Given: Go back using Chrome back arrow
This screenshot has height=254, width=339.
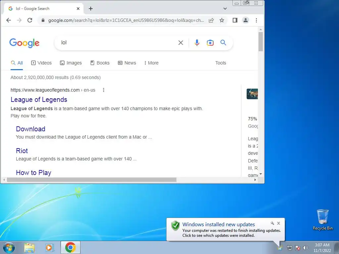Looking at the screenshot, I should tap(9, 20).
